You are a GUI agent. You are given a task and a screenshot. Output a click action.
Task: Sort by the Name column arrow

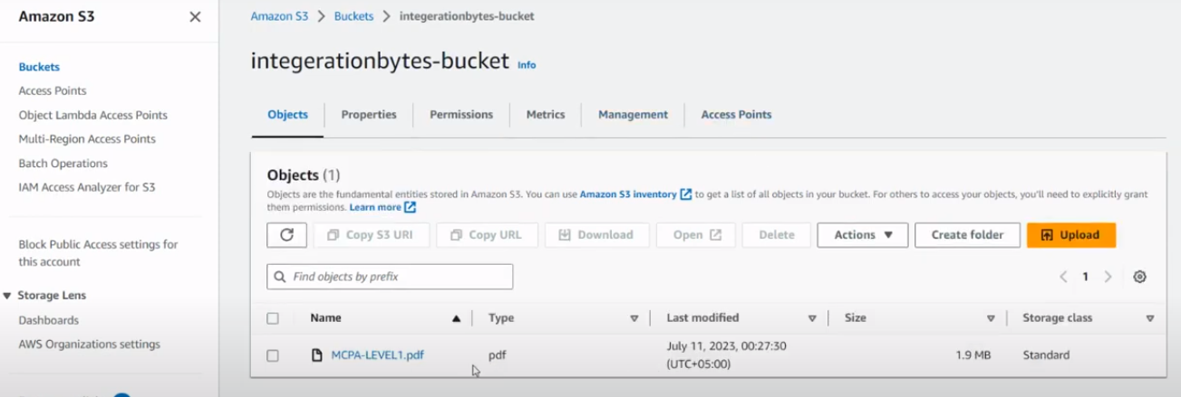click(456, 318)
